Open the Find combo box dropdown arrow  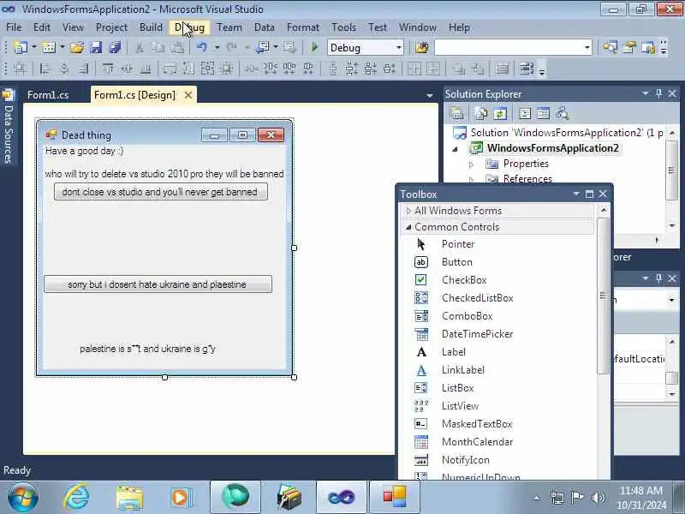587,47
